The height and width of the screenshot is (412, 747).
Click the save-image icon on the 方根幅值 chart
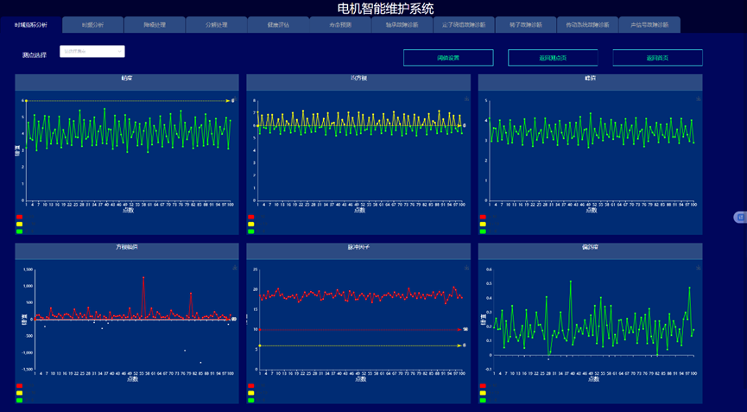(x=236, y=268)
